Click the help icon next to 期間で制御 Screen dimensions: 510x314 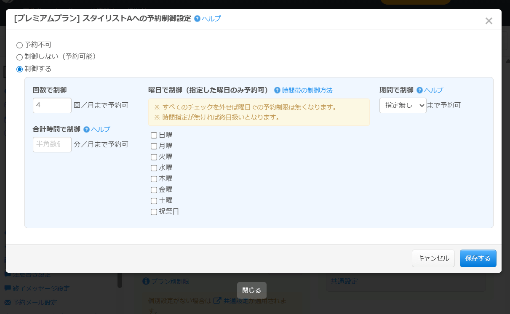(x=419, y=90)
